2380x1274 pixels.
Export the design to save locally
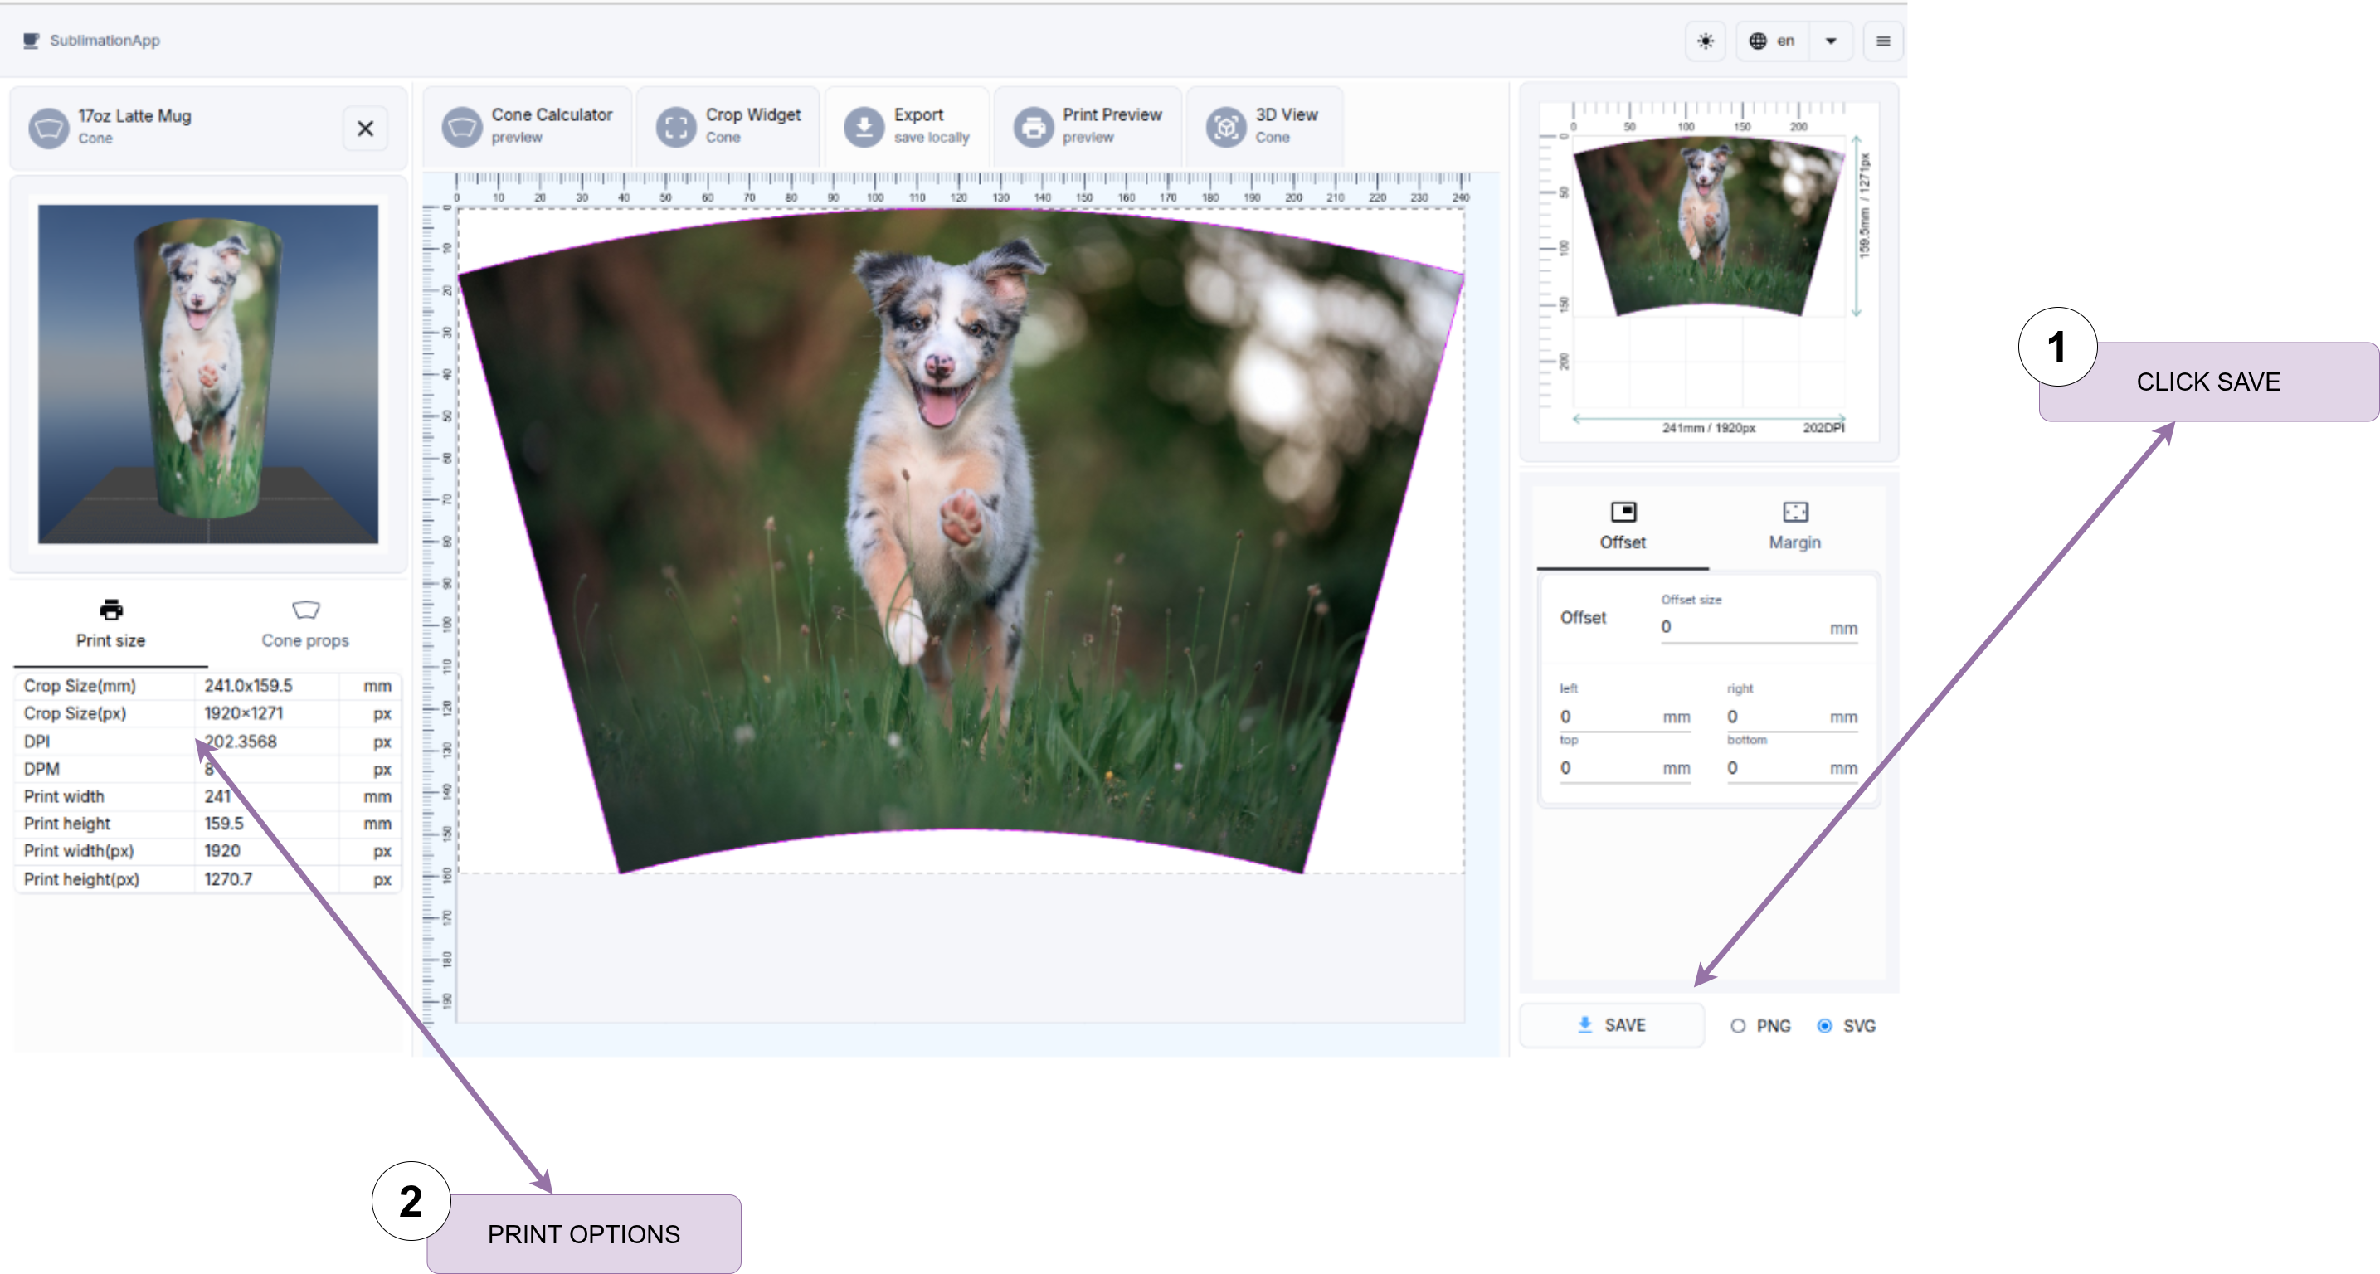[907, 125]
